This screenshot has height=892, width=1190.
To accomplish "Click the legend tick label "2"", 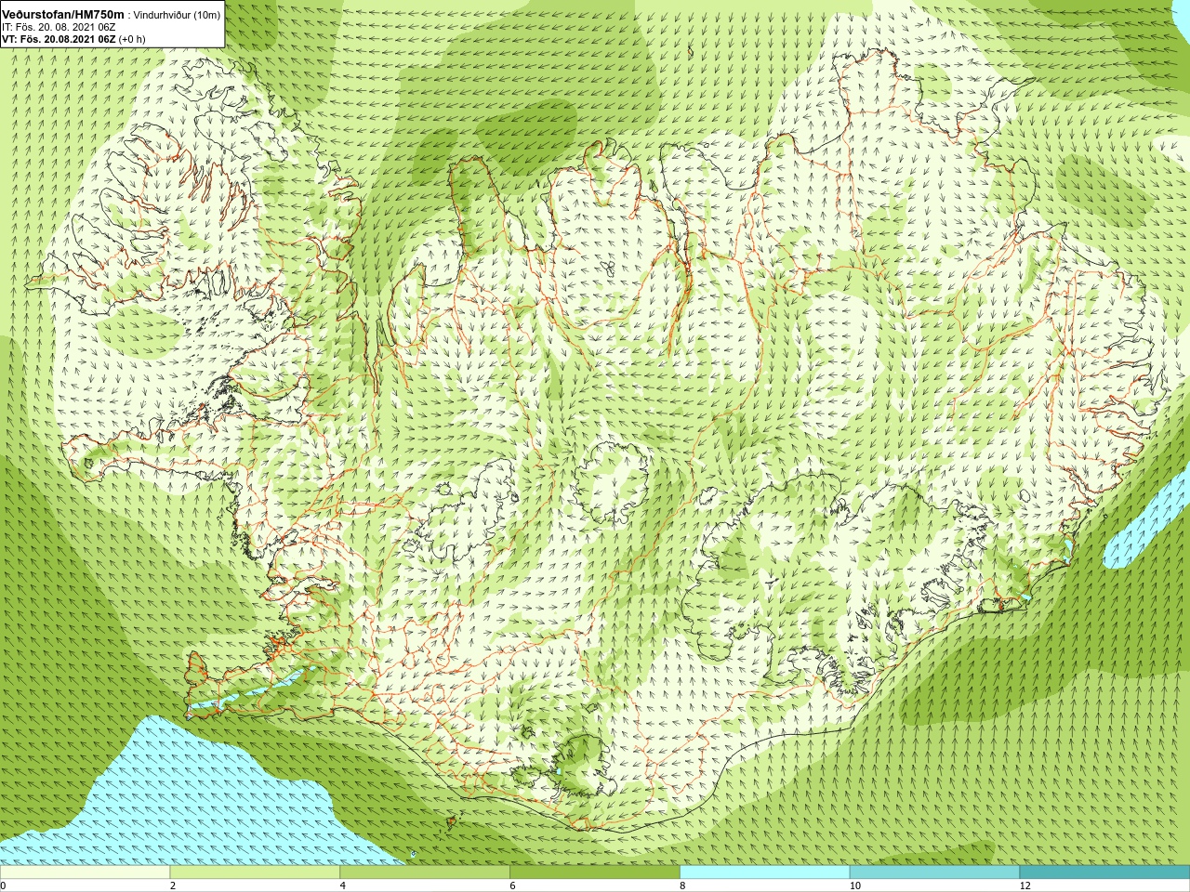I will [x=173, y=886].
